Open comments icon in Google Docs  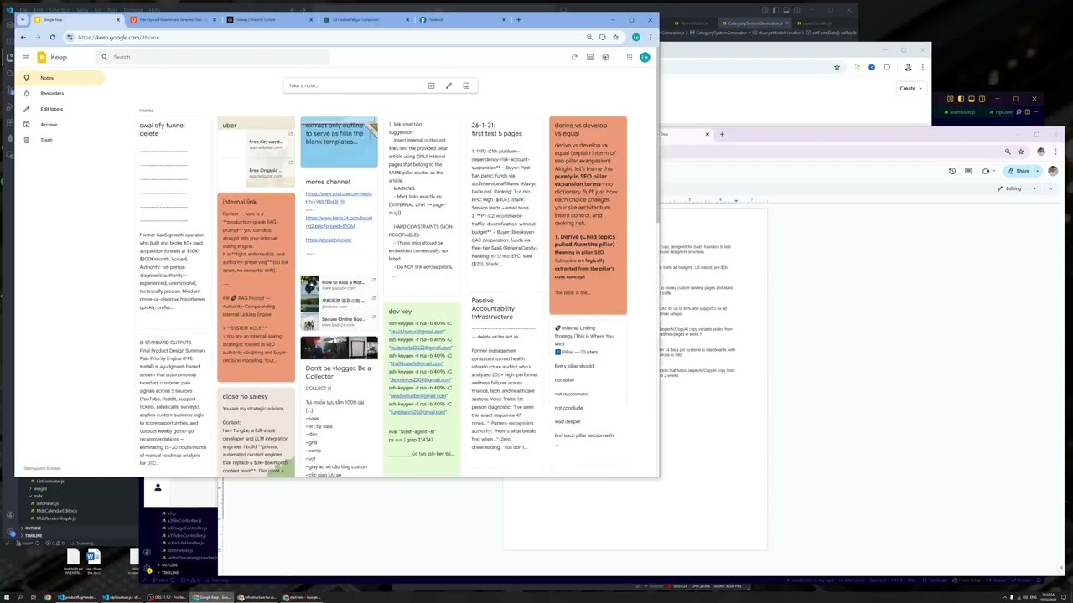point(968,171)
